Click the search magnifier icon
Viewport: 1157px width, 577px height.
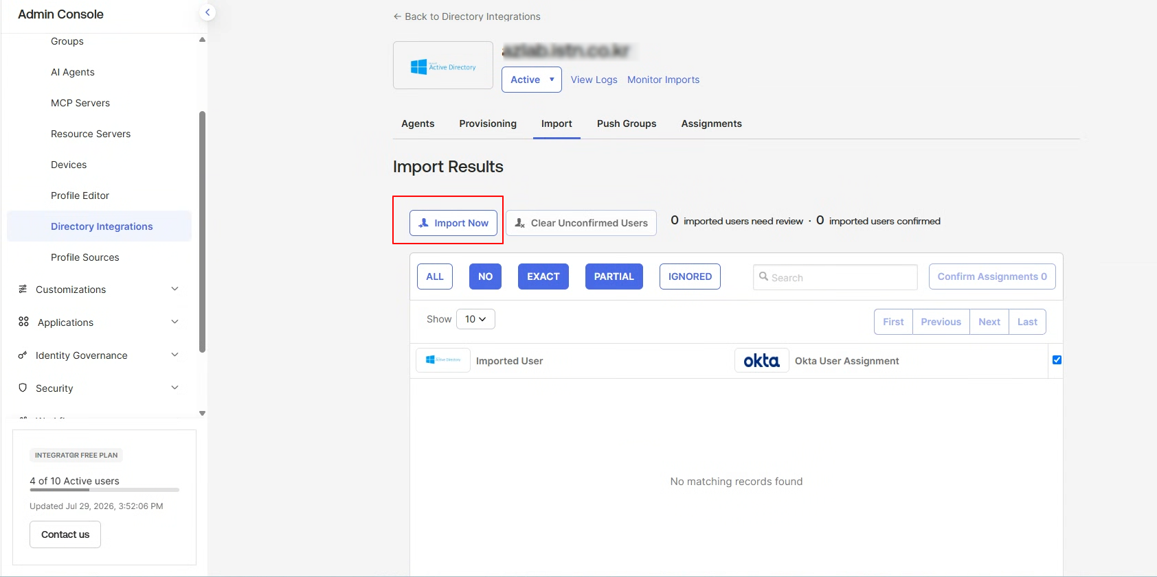click(763, 276)
